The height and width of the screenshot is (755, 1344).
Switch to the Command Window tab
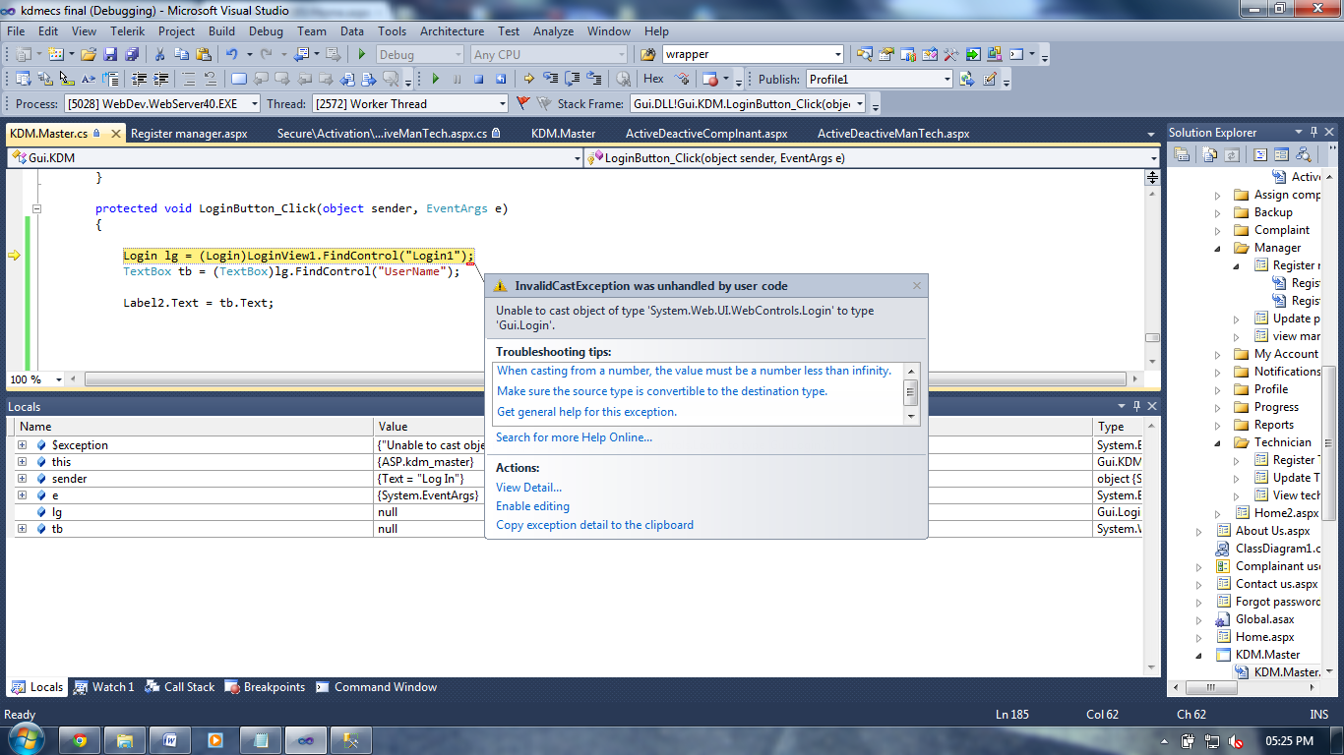pyautogui.click(x=376, y=687)
